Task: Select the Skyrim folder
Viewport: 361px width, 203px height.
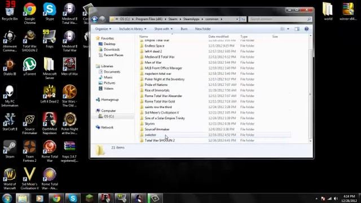Action: 149,124
